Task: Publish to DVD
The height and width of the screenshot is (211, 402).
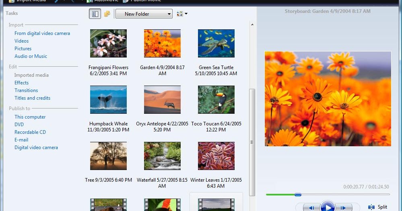Action: pyautogui.click(x=19, y=125)
